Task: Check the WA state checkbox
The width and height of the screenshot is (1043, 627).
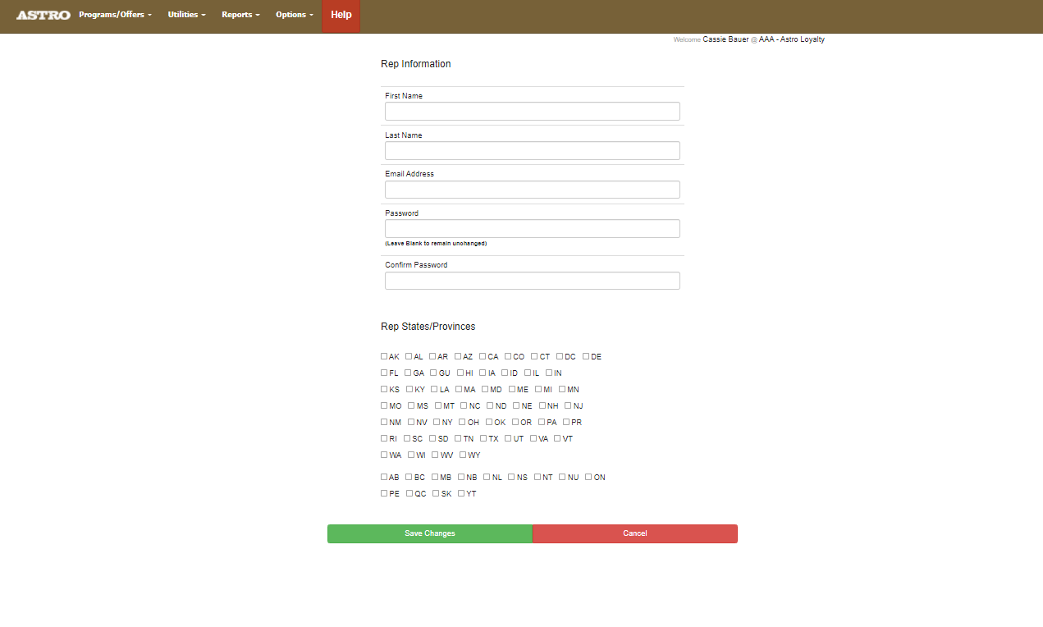Action: click(x=384, y=455)
